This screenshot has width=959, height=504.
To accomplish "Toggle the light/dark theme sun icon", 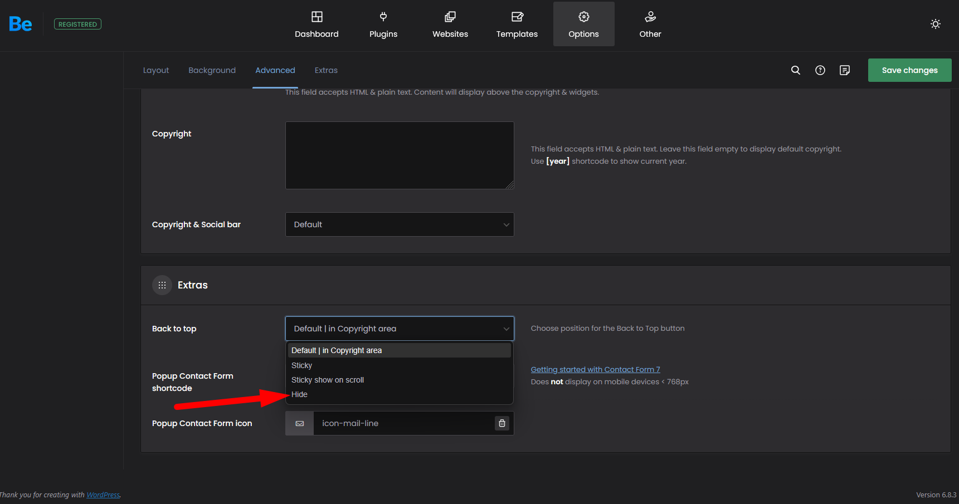I will [x=935, y=24].
